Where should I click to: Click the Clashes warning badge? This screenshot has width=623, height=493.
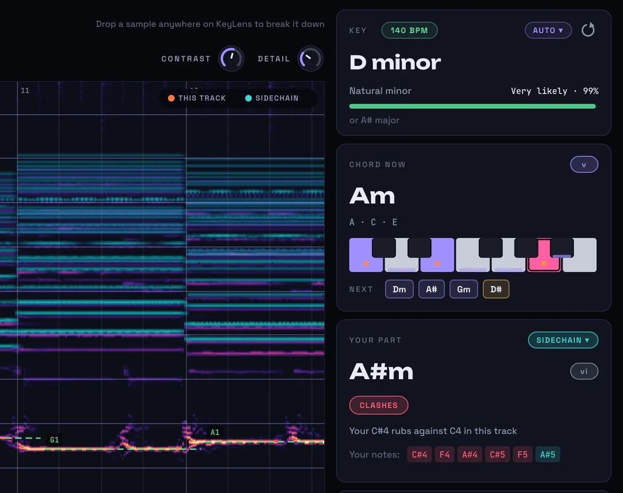point(379,405)
